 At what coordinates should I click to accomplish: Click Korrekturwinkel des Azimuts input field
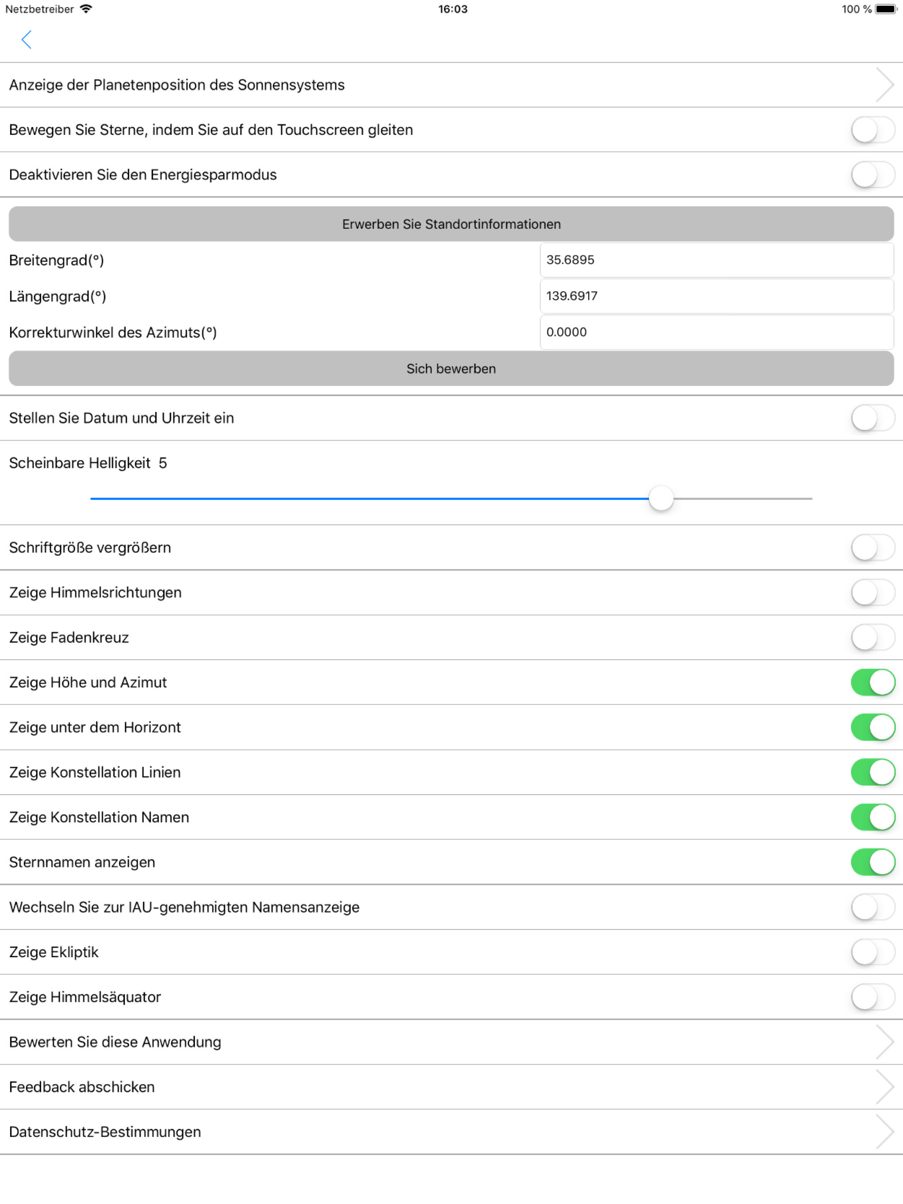click(716, 332)
